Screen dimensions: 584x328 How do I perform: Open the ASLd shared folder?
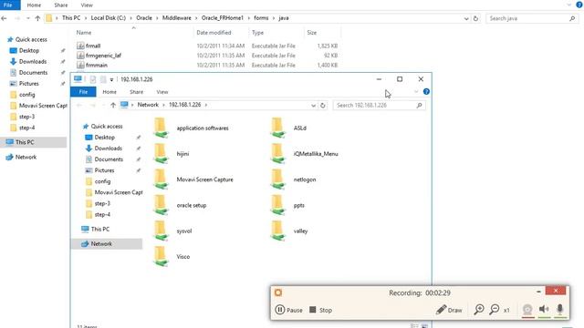288,128
